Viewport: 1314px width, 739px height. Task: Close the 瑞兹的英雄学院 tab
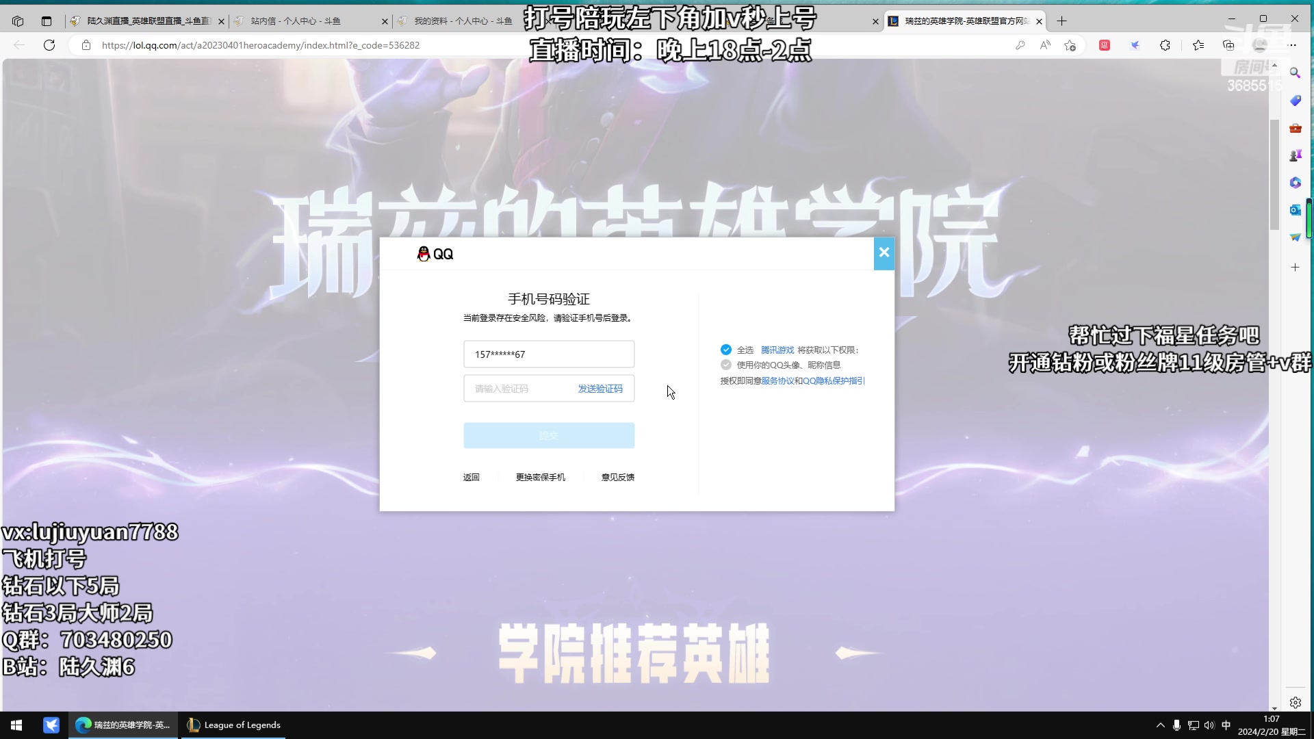pyautogui.click(x=1039, y=22)
